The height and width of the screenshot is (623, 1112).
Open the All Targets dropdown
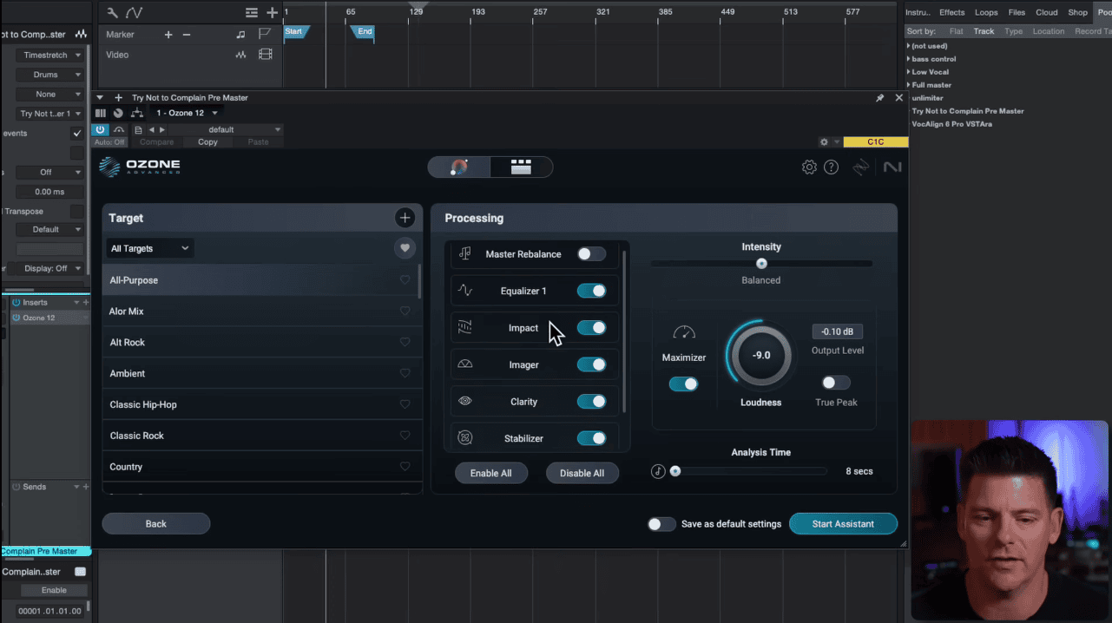click(149, 248)
